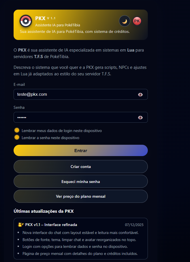The width and height of the screenshot is (190, 262).
Task: Open the Criar conta page
Action: (x=81, y=167)
